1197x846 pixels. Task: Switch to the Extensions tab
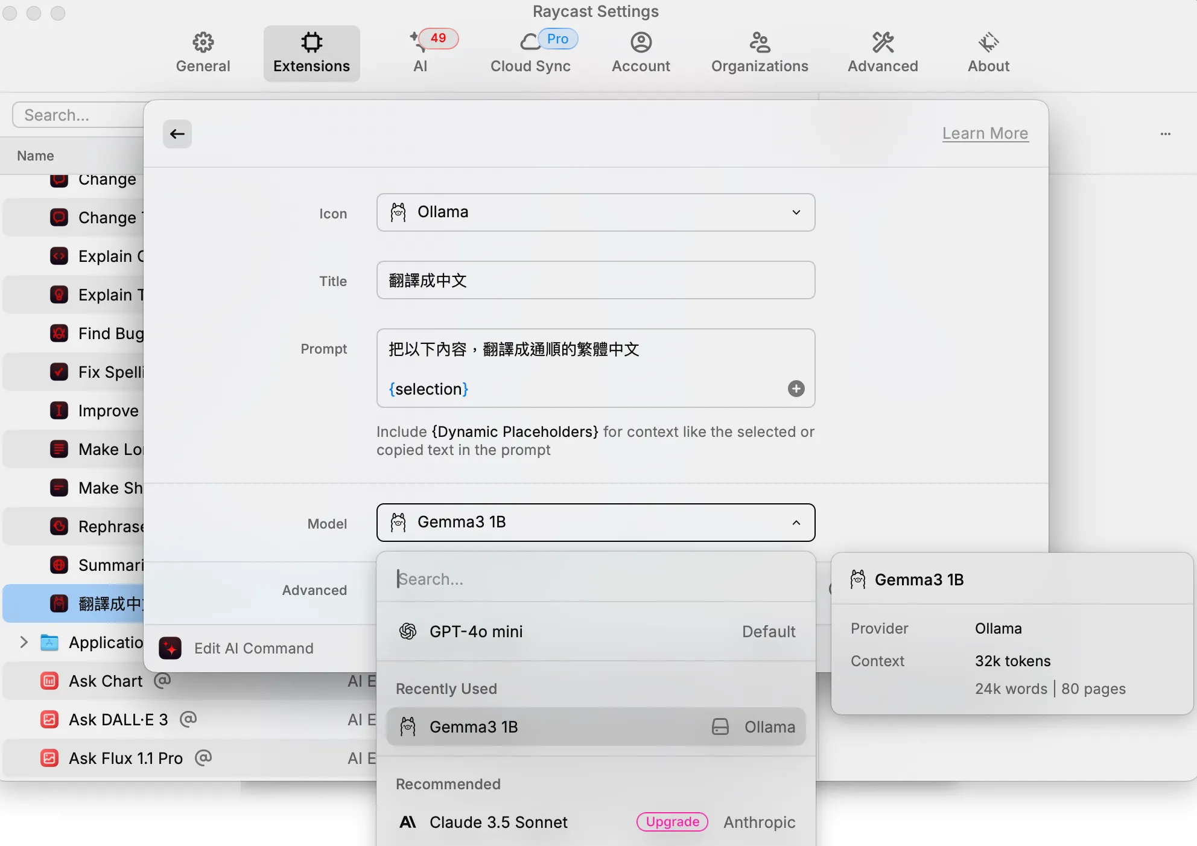click(x=311, y=53)
